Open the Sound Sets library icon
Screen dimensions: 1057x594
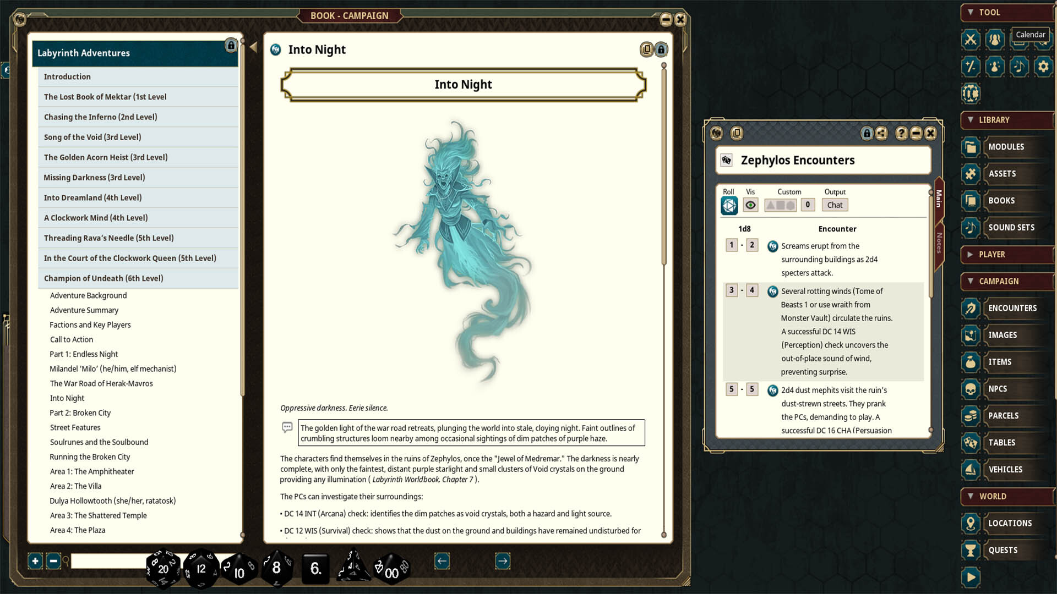(x=971, y=227)
